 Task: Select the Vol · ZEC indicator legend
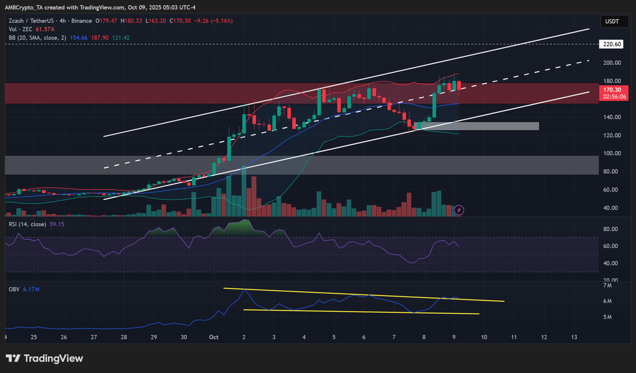coord(21,29)
